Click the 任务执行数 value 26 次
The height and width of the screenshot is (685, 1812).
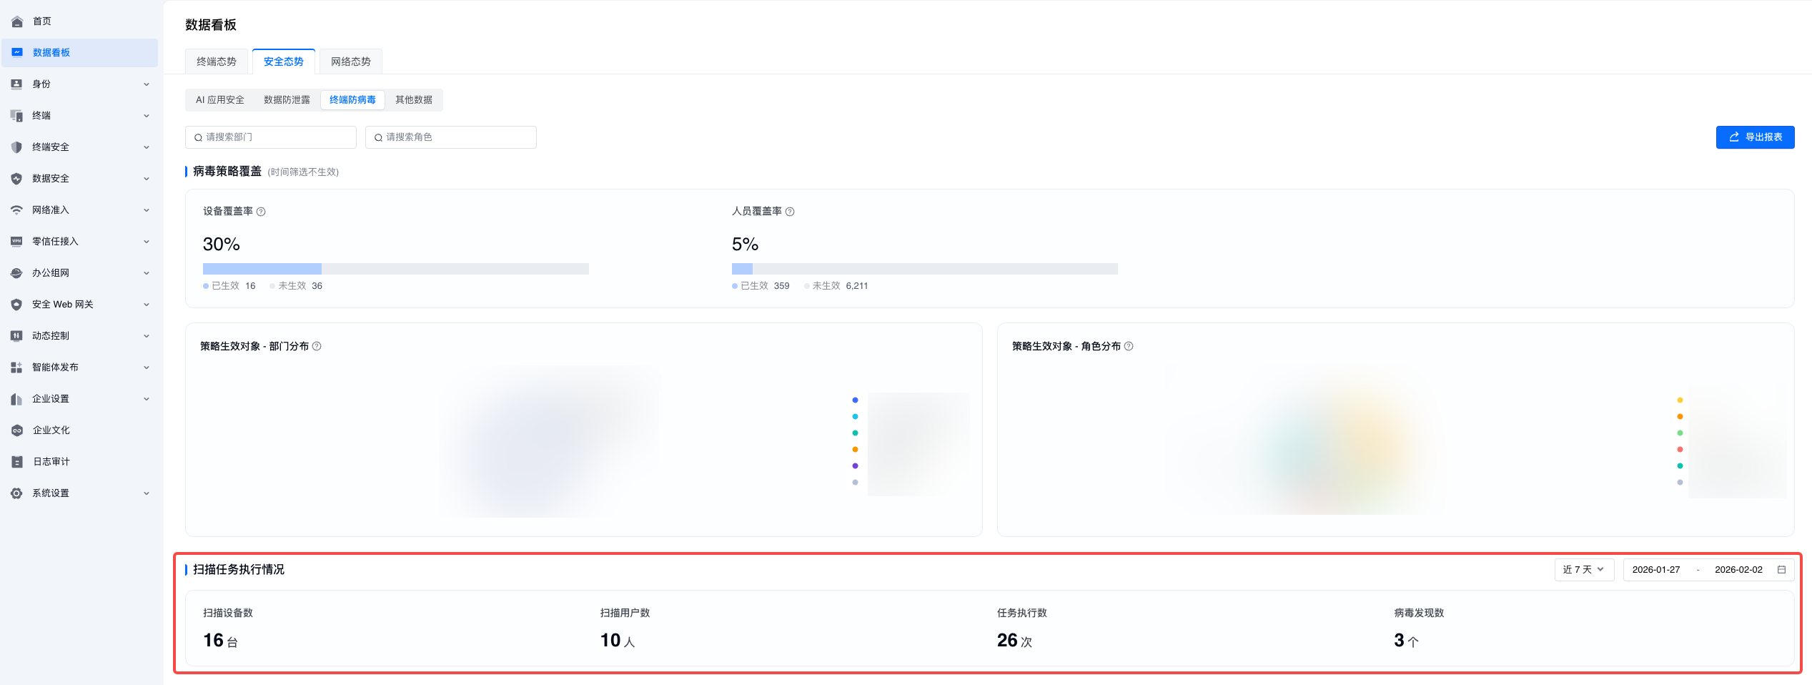(1014, 641)
